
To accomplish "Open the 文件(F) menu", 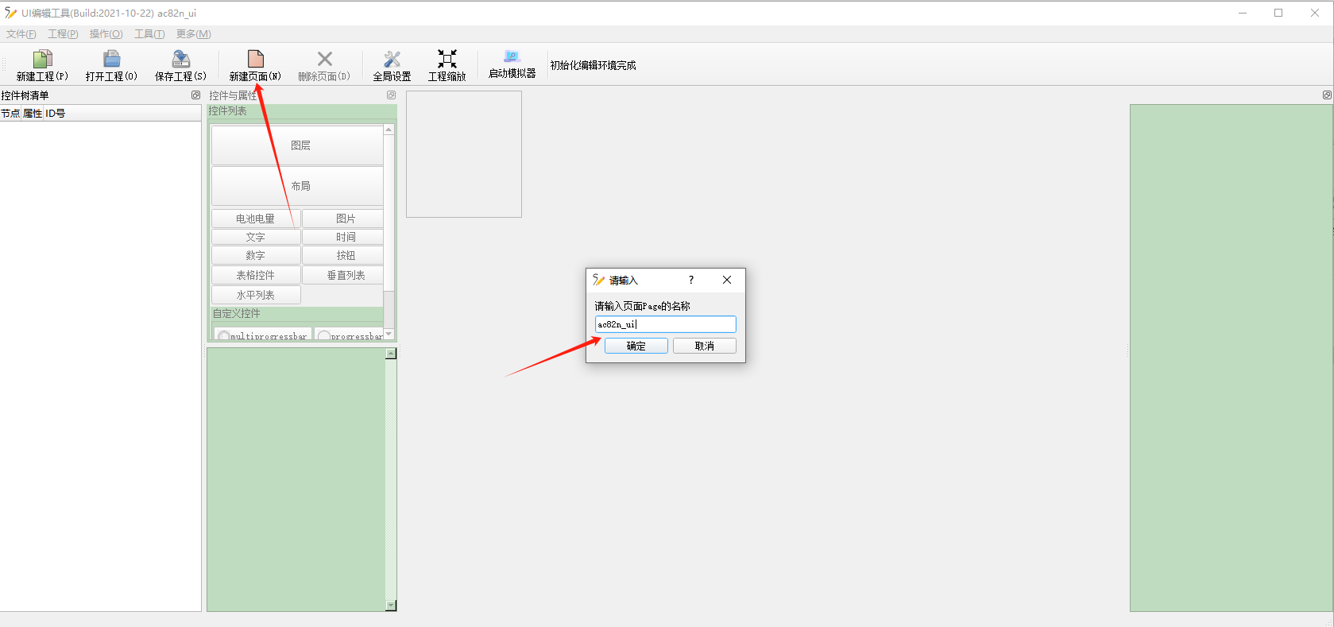I will (21, 34).
